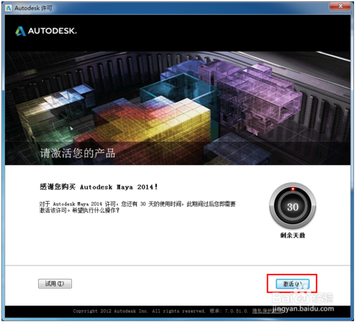
Task: Close the Autodesk 许可 window
Action: tap(340, 6)
